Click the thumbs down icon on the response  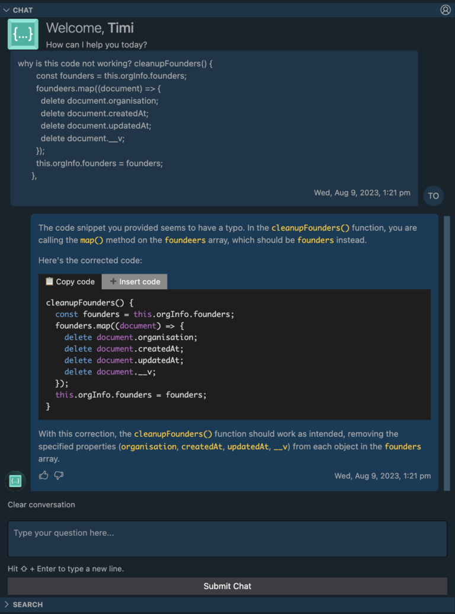point(59,475)
